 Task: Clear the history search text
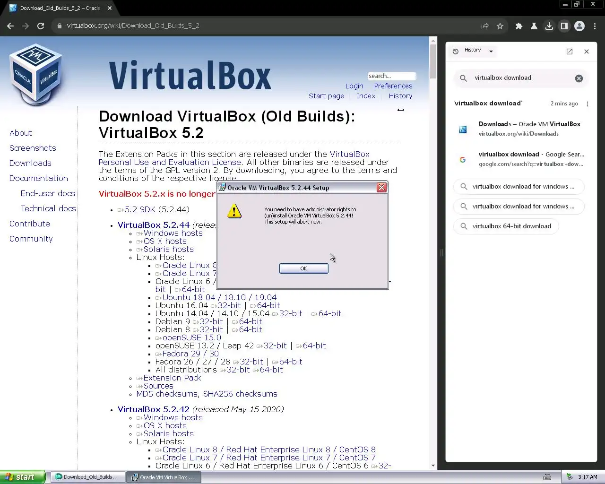click(x=579, y=78)
